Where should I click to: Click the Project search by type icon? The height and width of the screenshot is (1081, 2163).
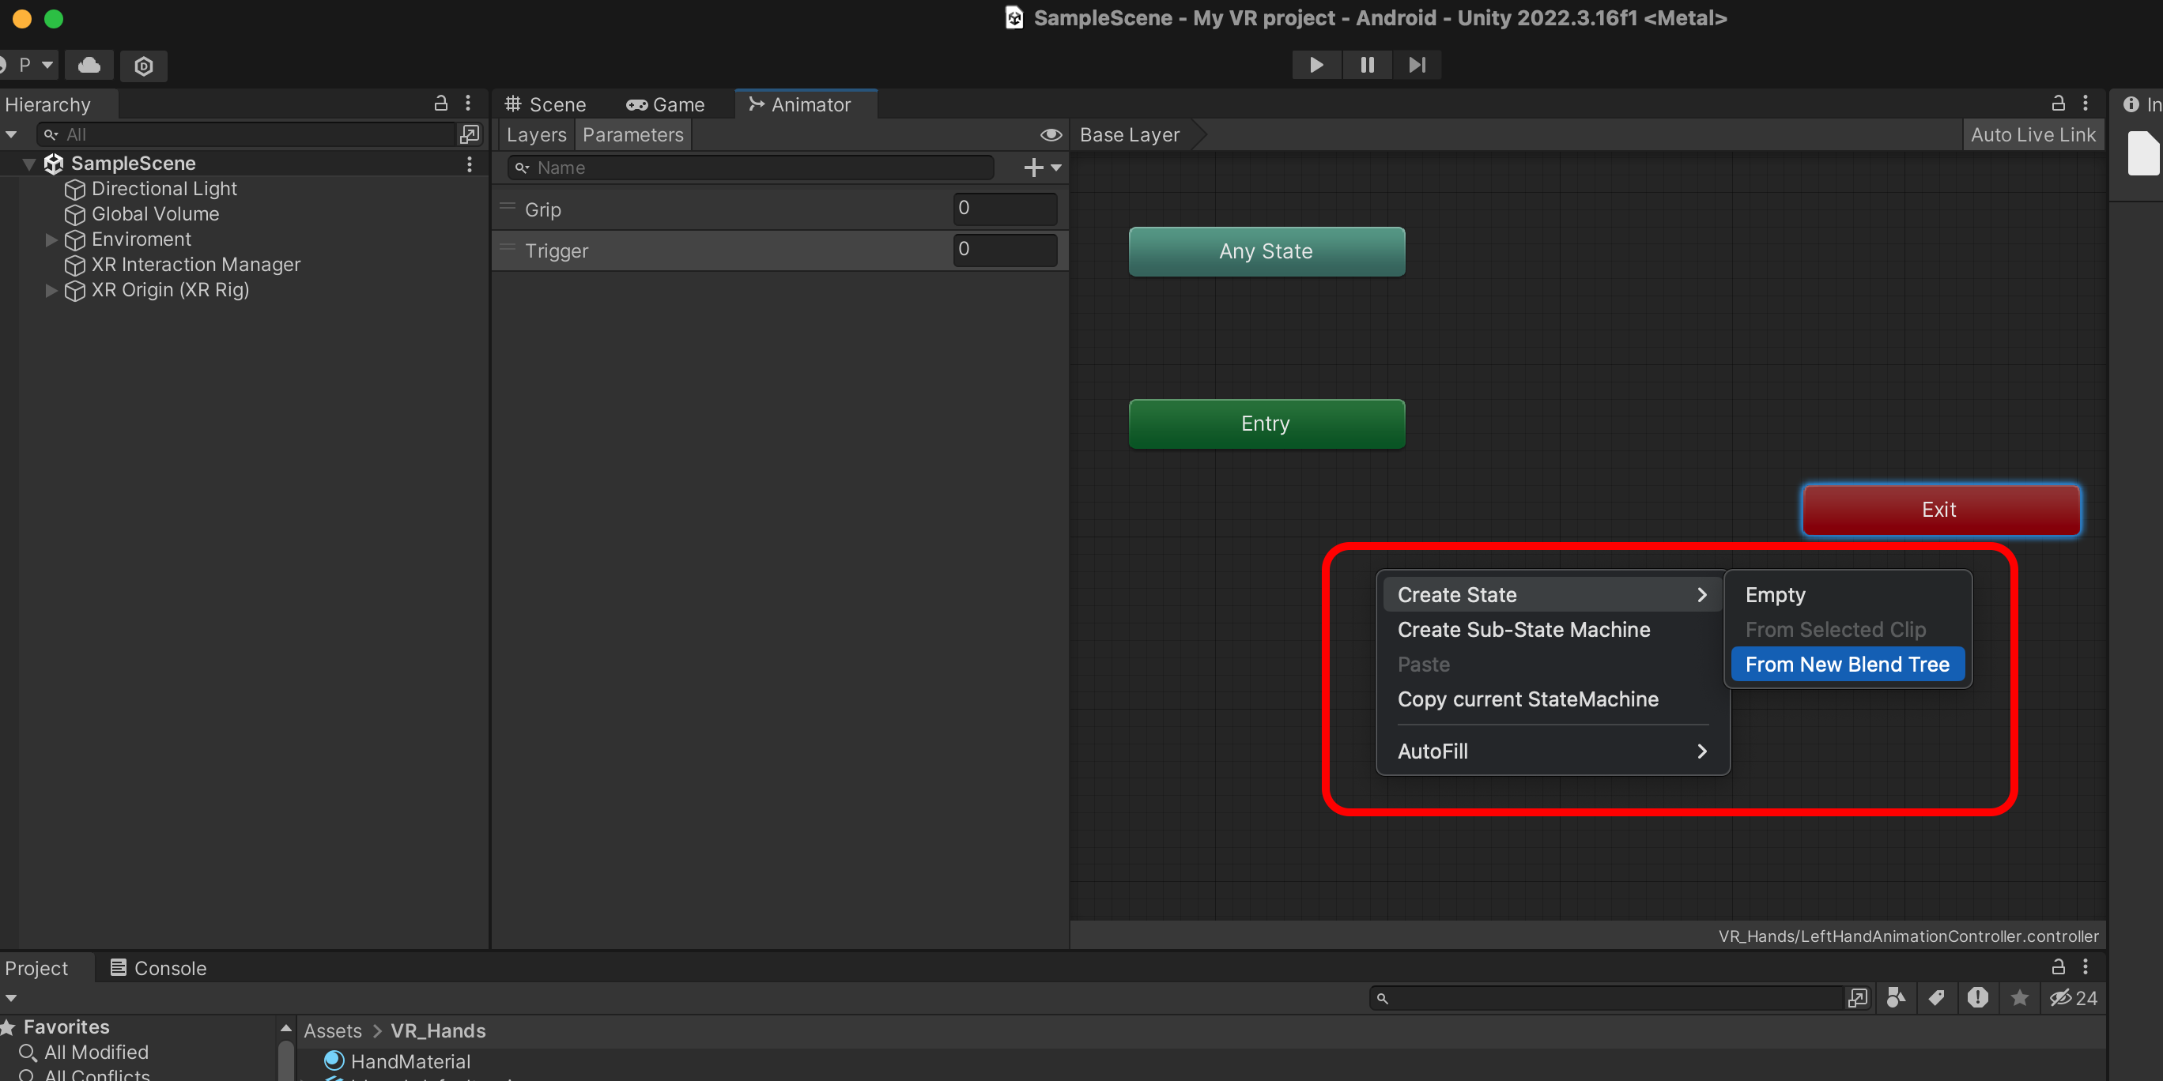click(1896, 998)
